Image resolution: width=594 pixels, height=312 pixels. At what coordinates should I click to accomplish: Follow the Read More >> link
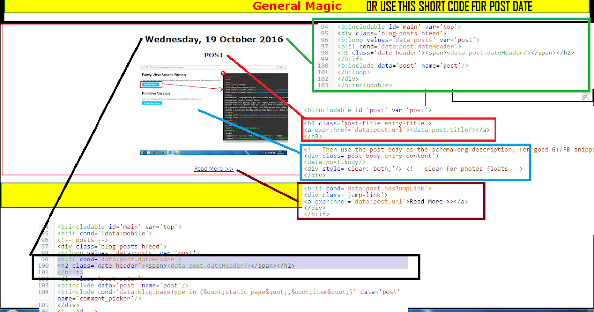pyautogui.click(x=213, y=169)
